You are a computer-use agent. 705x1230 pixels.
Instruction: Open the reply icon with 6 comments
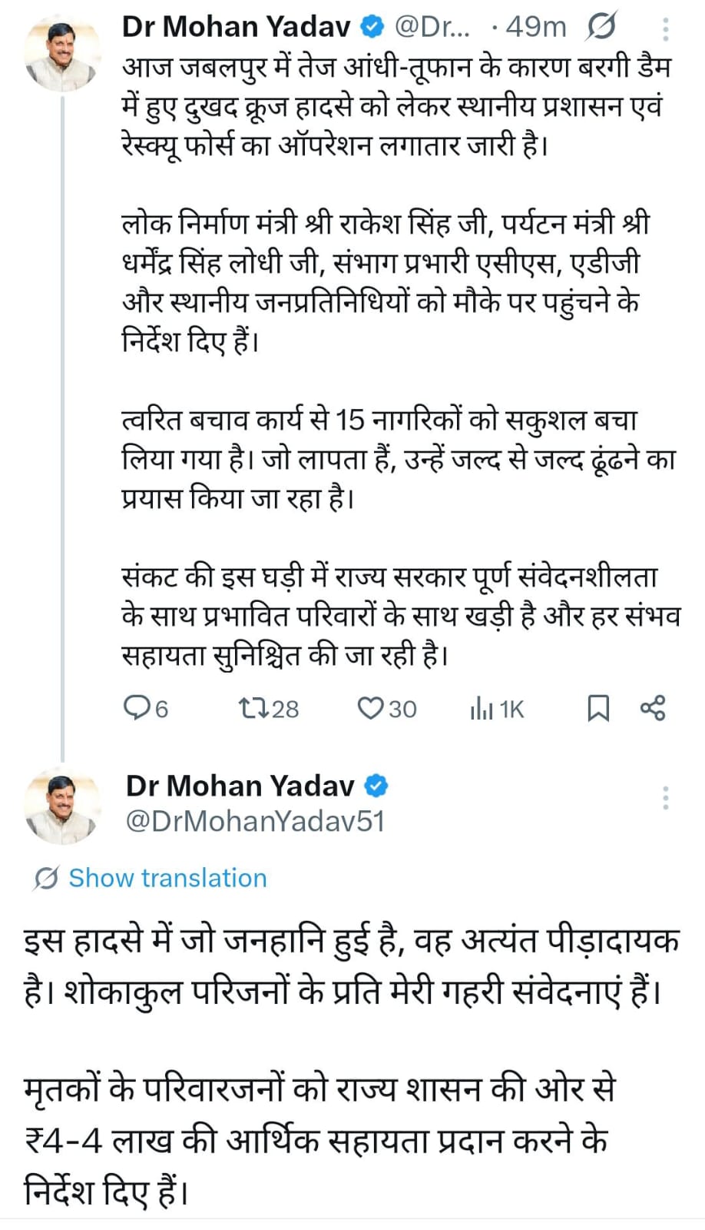coord(136,707)
